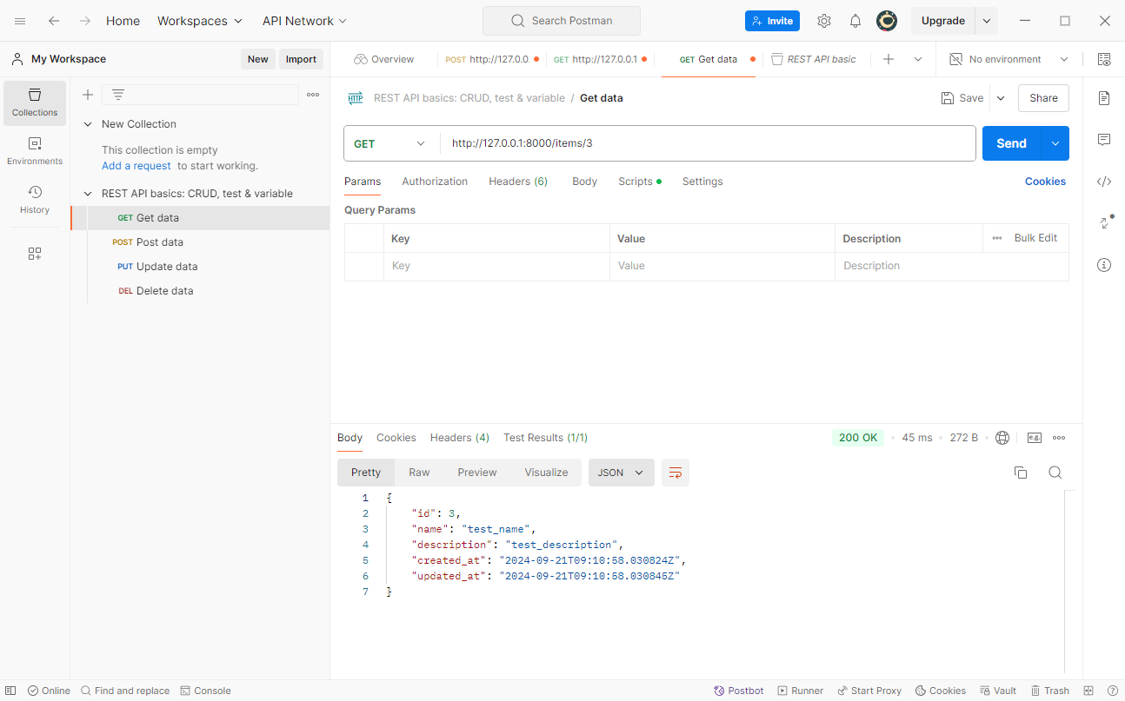The height and width of the screenshot is (701, 1125).
Task: Open the notifications bell icon
Action: point(855,21)
